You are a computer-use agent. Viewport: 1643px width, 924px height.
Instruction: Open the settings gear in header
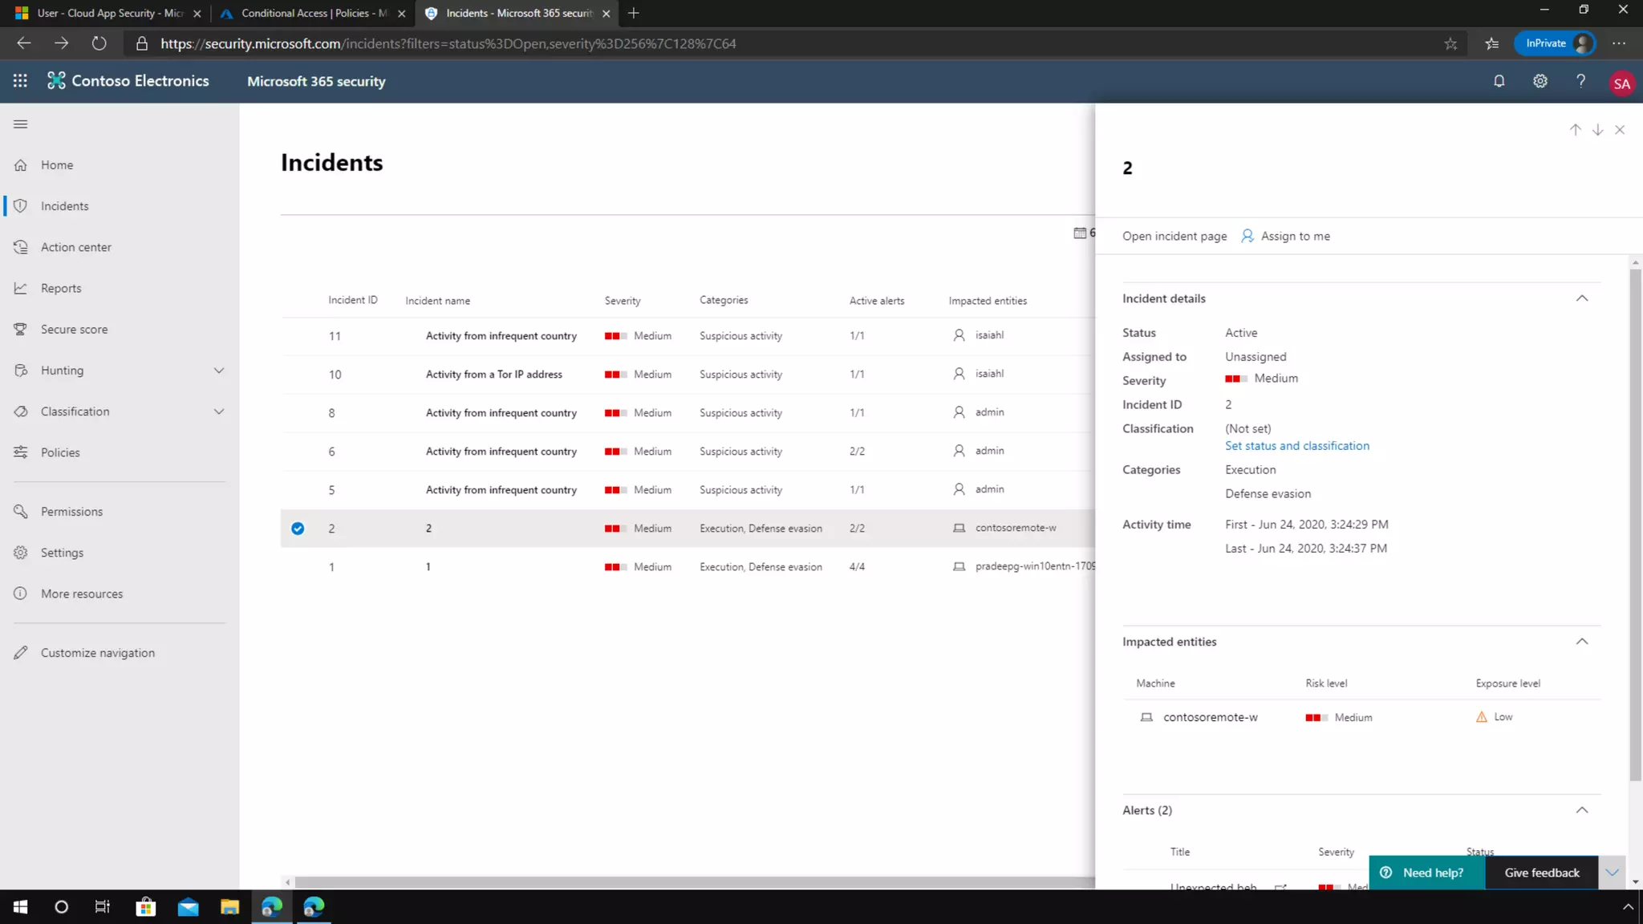(x=1540, y=81)
